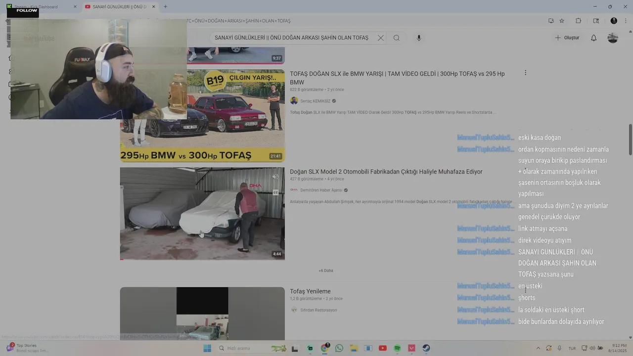Click the Oluştur create button
The image size is (633, 356).
pos(567,38)
